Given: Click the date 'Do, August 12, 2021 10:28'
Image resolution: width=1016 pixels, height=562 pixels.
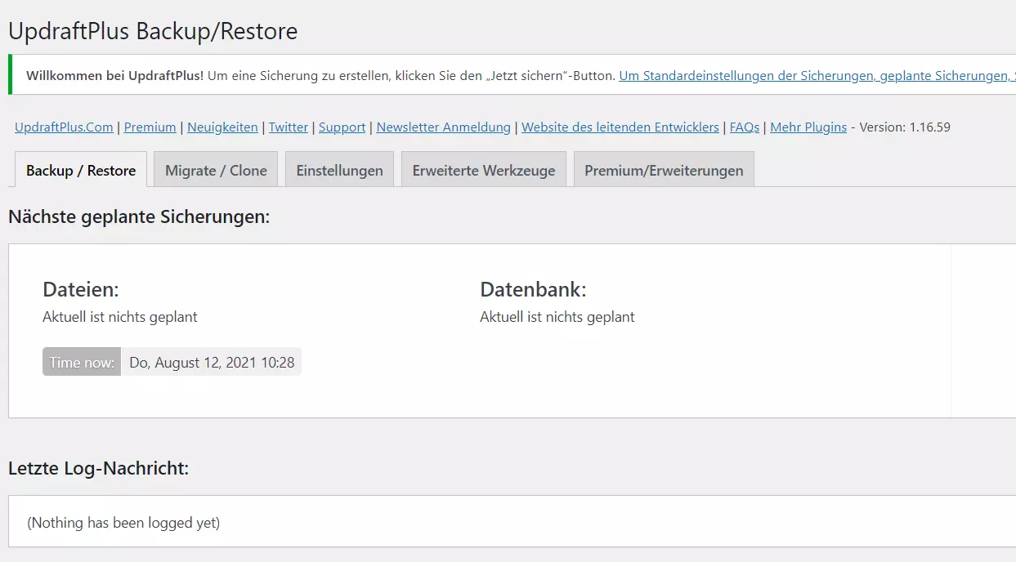Looking at the screenshot, I should tap(212, 363).
